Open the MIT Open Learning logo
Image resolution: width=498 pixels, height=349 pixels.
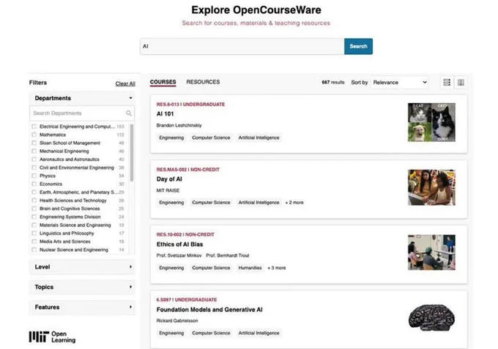[52, 337]
